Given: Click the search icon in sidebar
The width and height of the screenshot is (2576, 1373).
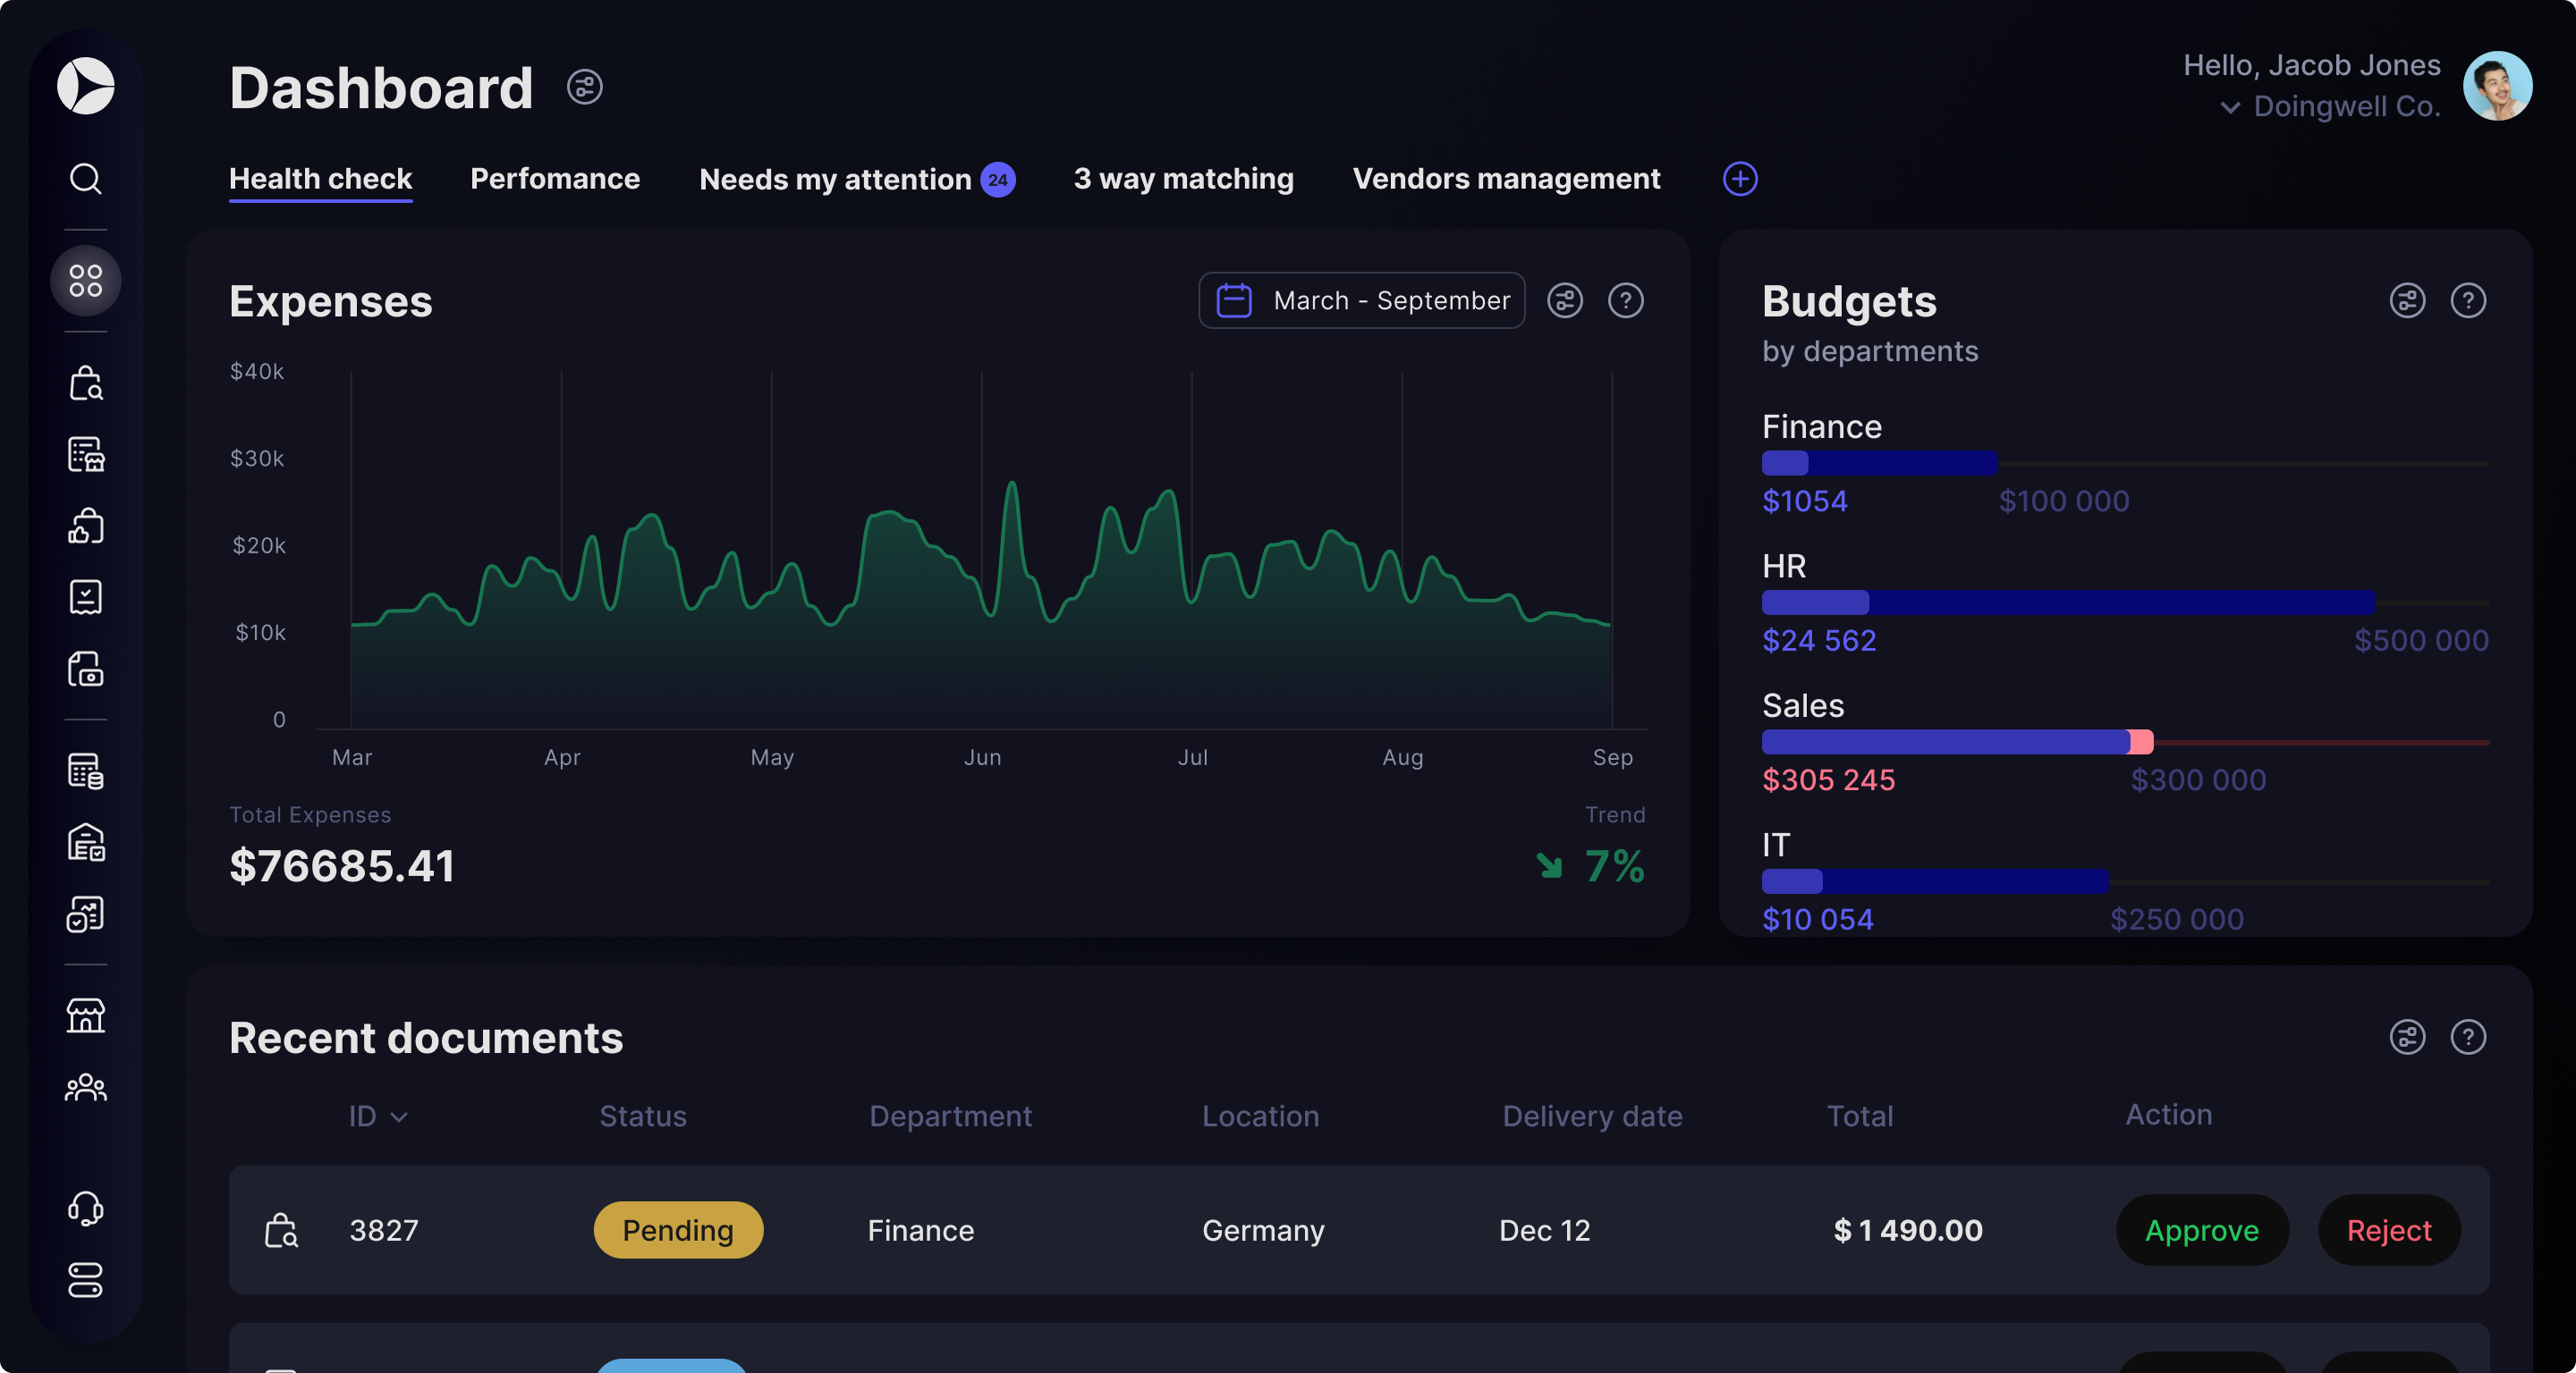Looking at the screenshot, I should [x=86, y=179].
